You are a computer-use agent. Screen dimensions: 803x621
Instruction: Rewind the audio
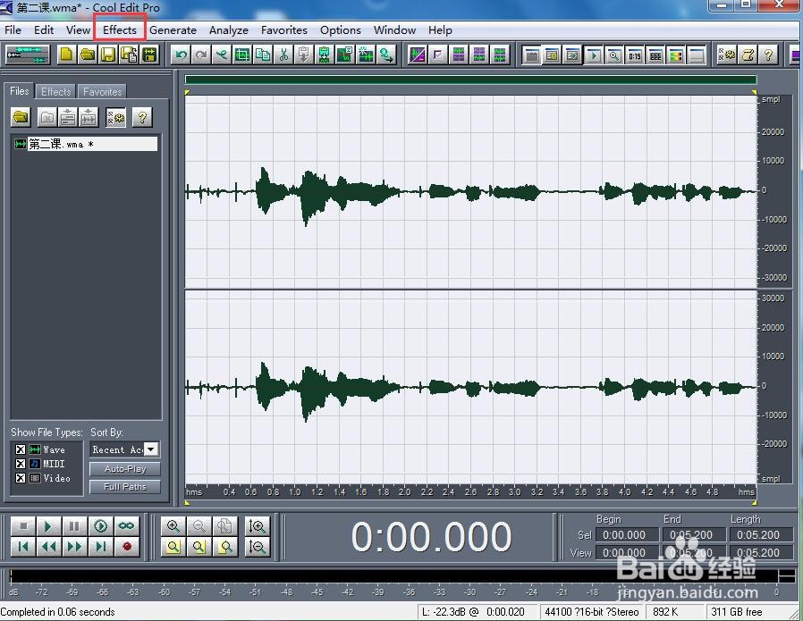(48, 547)
